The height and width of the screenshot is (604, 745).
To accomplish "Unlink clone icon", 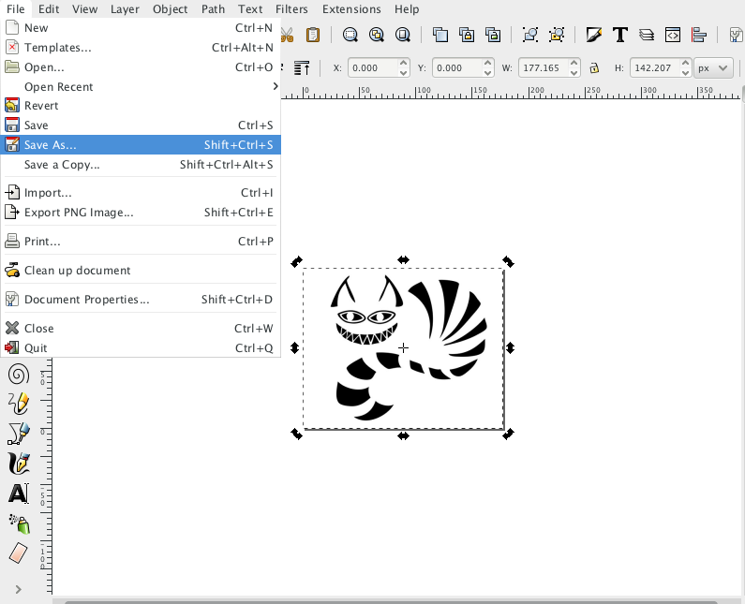I will click(x=493, y=35).
